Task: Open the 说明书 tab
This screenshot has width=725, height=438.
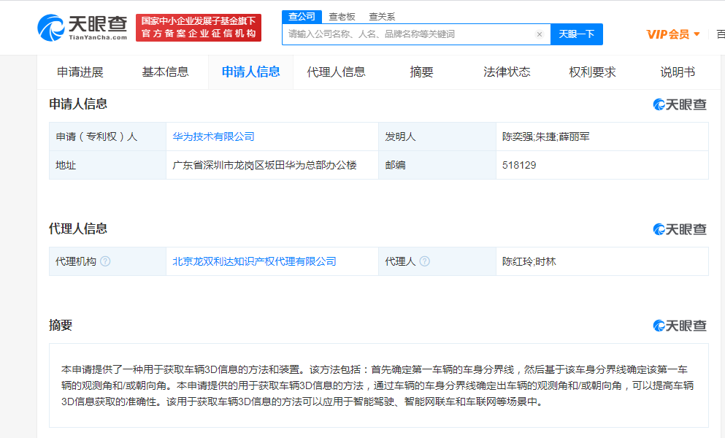Action: coord(677,72)
